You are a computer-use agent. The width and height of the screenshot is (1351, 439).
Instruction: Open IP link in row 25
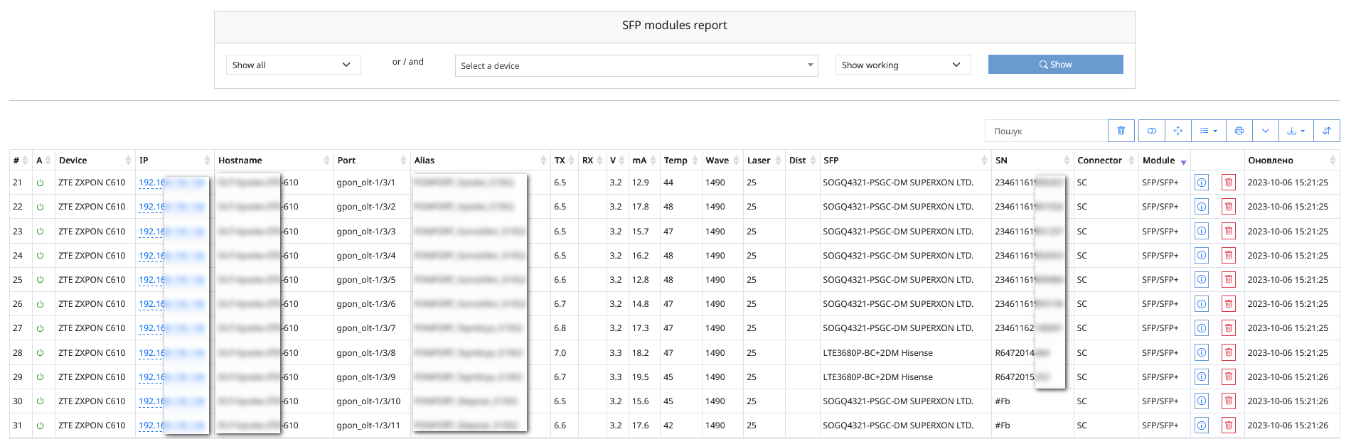click(151, 280)
